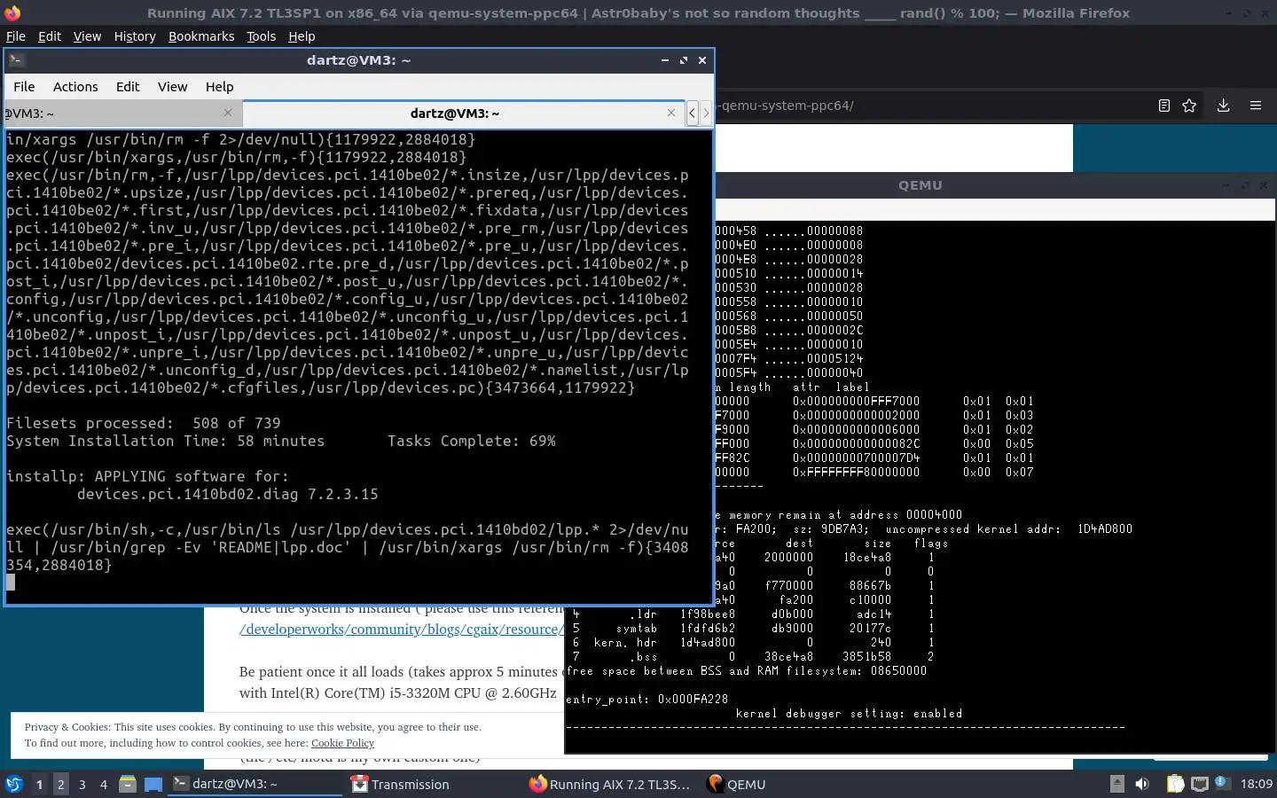1277x798 pixels.
Task: Open the Firefox Tools menu
Action: click(261, 36)
